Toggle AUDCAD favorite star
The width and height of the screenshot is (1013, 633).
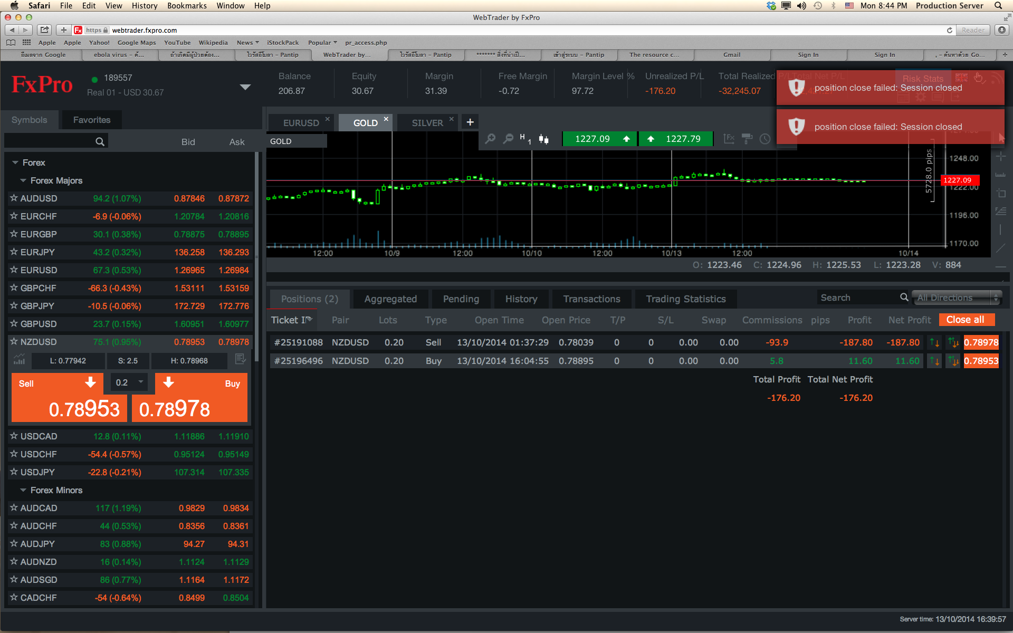(x=14, y=508)
